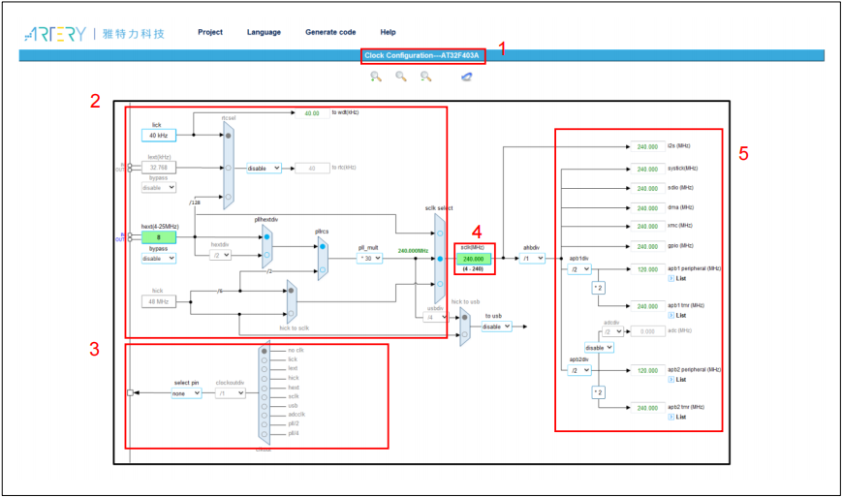Expand apb1 tmr List arrow icon
Image resolution: width=843 pixels, height=498 pixels.
tap(671, 316)
